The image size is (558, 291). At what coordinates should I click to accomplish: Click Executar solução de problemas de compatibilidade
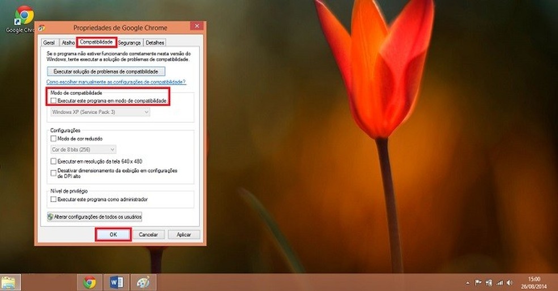coord(106,71)
